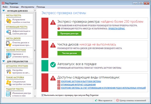Collapse the Для специалистов section
The width and height of the screenshot is (151, 104).
(4, 61)
